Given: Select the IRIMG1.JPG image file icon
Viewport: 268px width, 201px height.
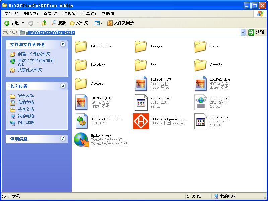Looking at the screenshot, I should pyautogui.click(x=141, y=83).
